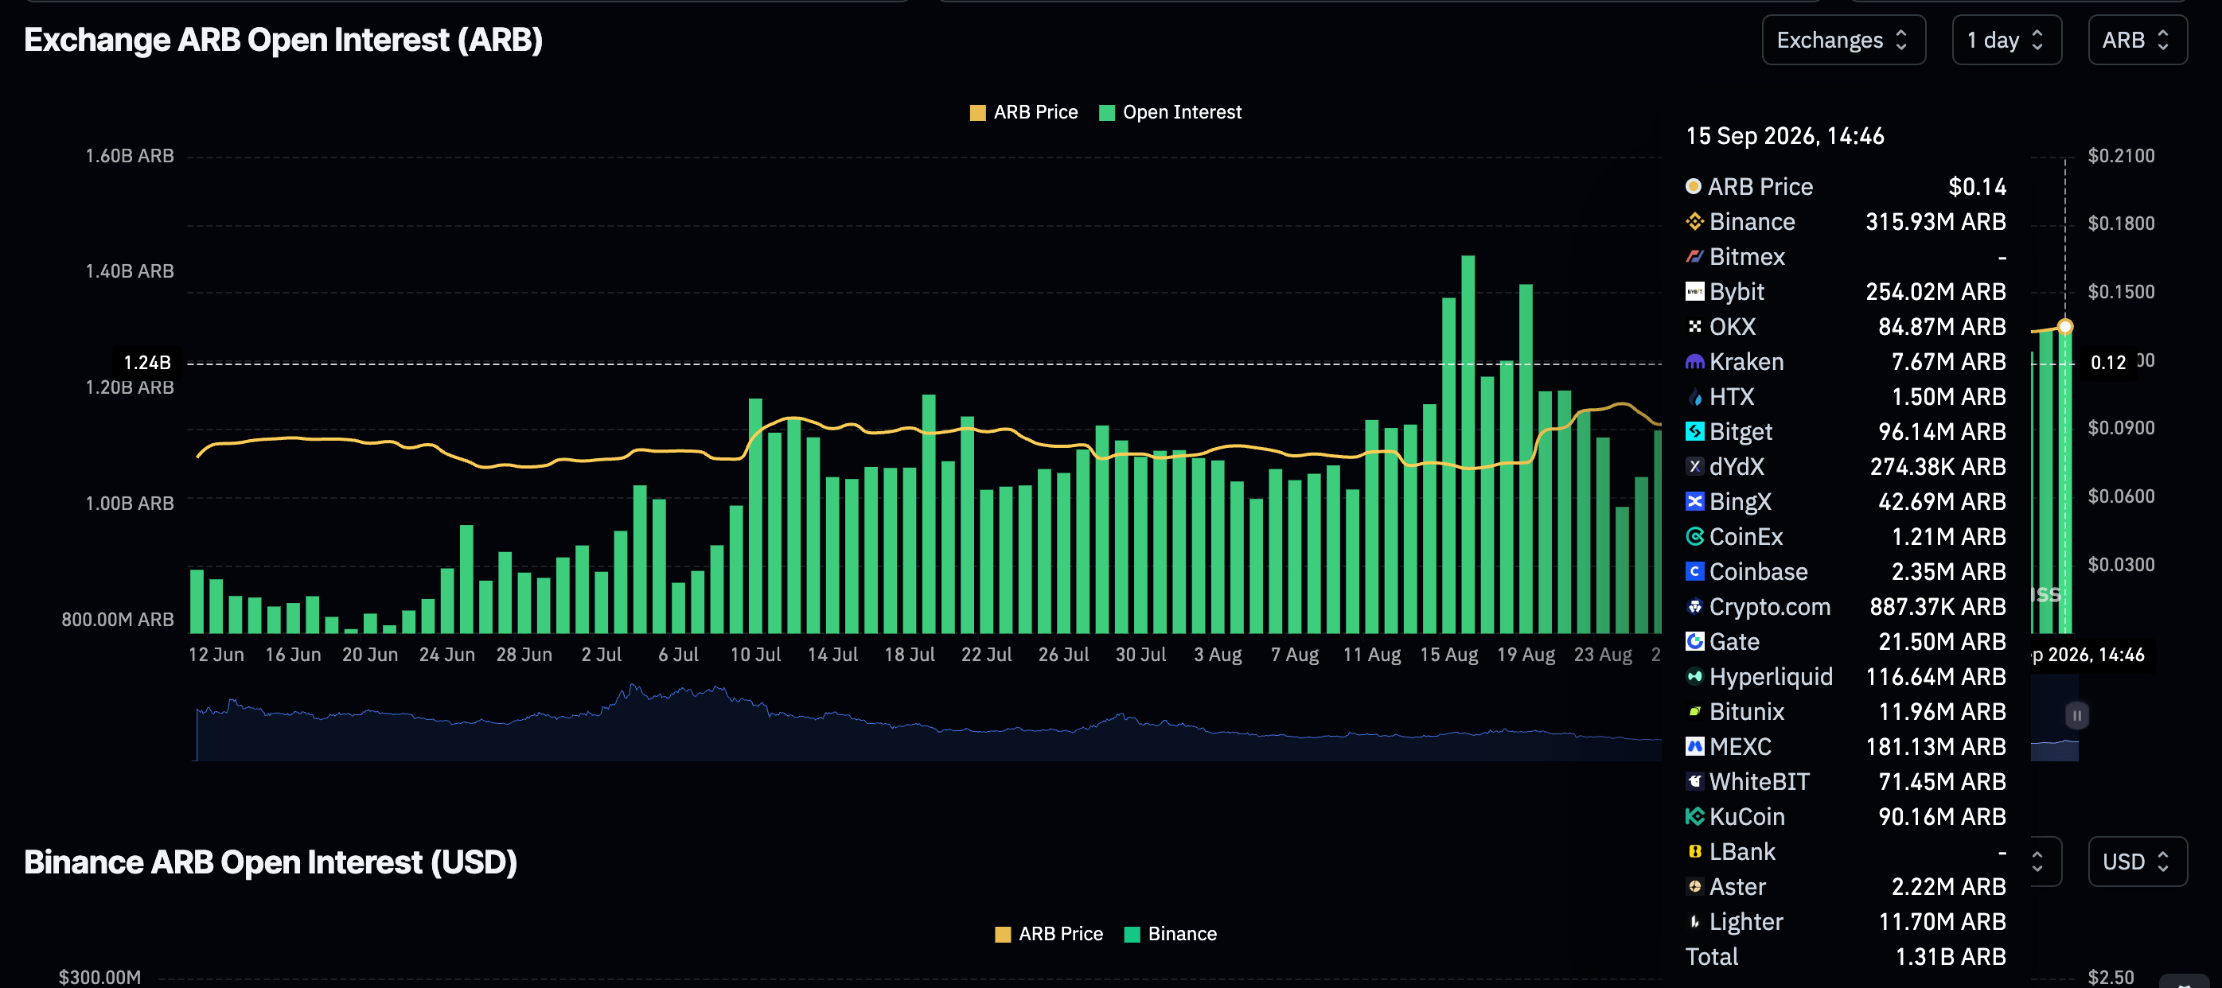This screenshot has height=988, width=2222.
Task: Click the 'Exchange ARB Open Interest (ARB)' heading
Action: 283,40
